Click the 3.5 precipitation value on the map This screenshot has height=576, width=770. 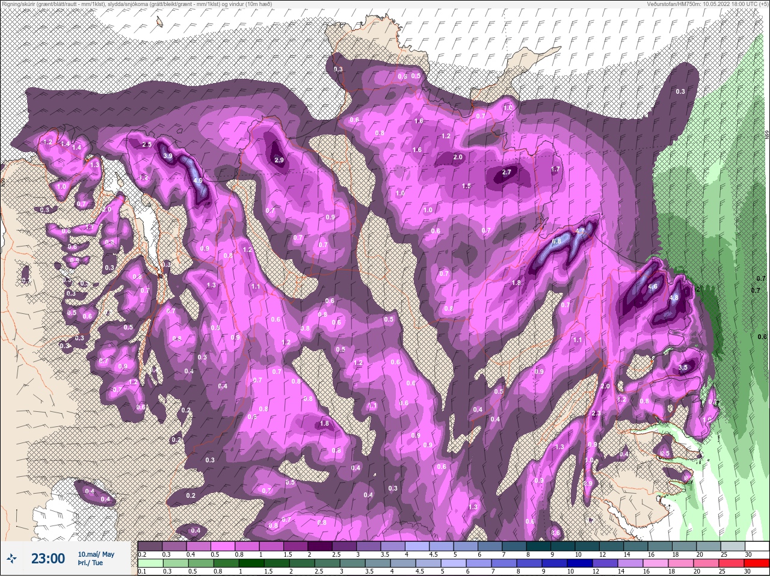(683, 367)
